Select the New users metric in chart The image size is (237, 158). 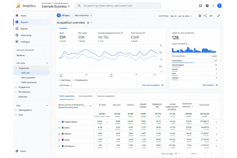tap(82, 37)
